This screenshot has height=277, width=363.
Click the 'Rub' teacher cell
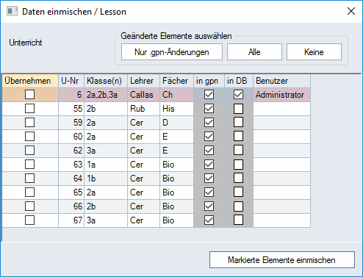[143, 109]
